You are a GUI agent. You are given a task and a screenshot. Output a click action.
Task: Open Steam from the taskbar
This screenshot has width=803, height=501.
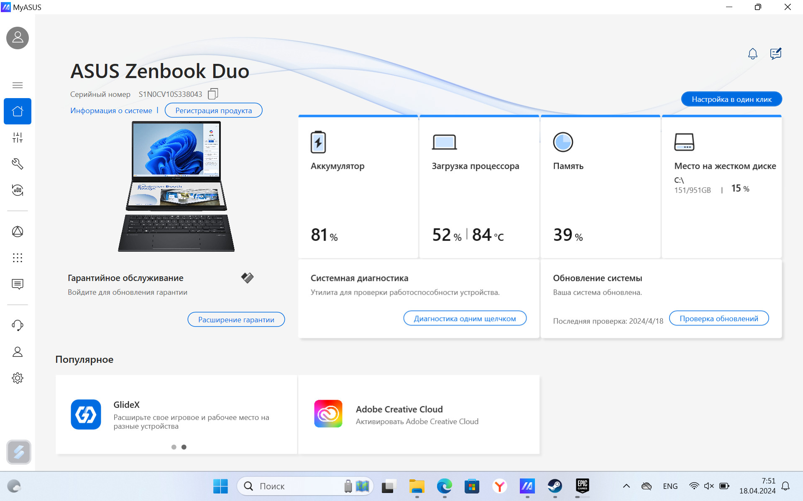pyautogui.click(x=555, y=486)
